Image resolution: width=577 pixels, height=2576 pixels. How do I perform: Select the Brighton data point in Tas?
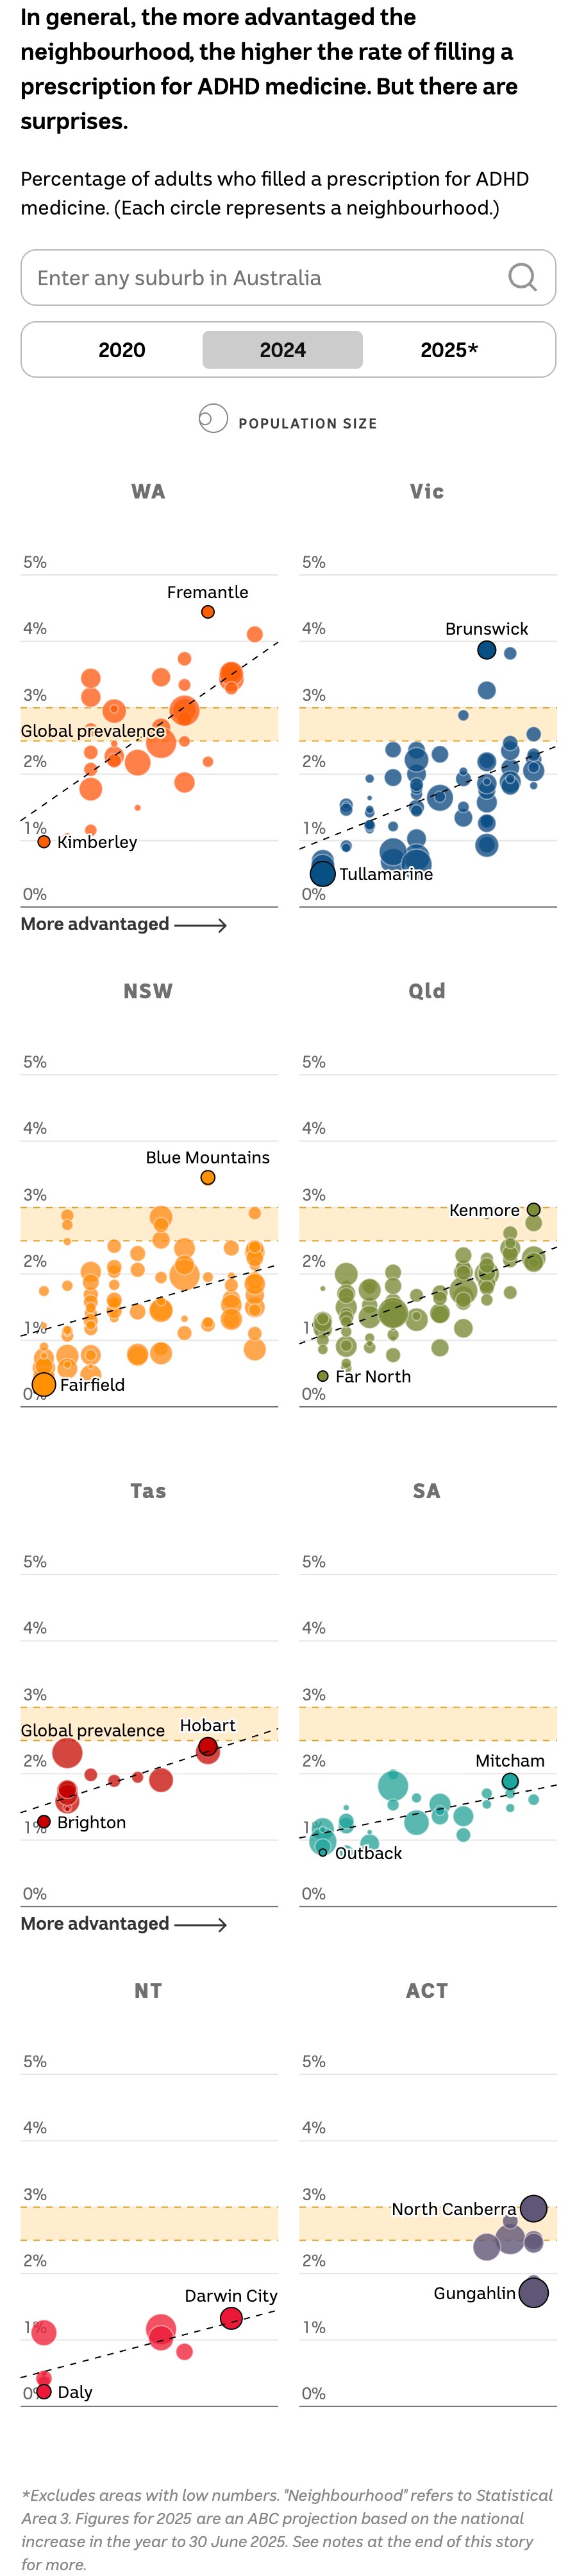click(x=44, y=1822)
